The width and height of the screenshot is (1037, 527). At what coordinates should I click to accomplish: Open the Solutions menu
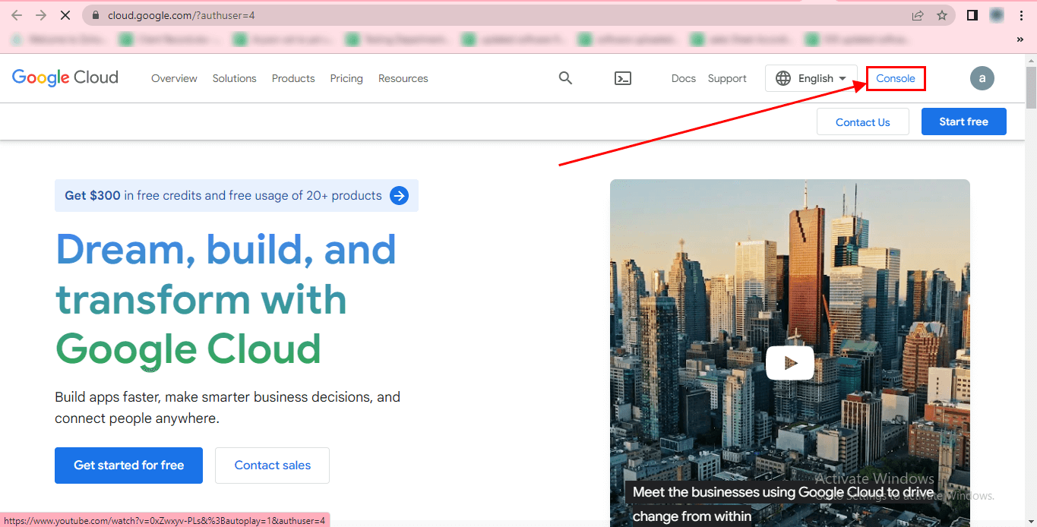click(234, 78)
